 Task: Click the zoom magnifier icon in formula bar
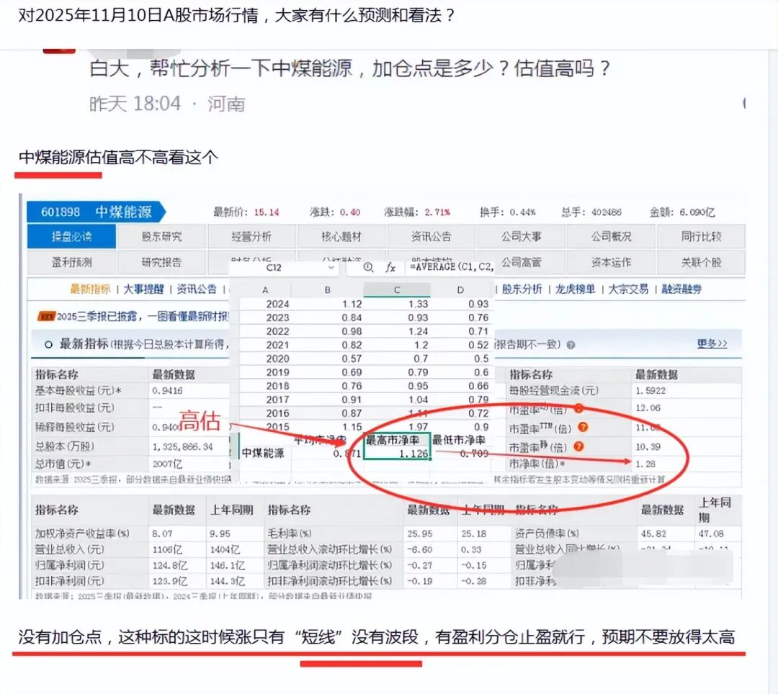[x=368, y=267]
